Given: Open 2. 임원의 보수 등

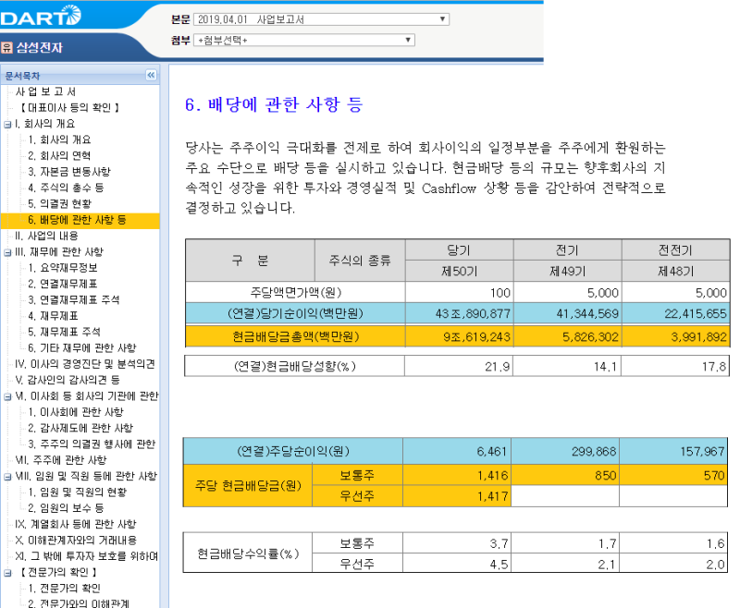Looking at the screenshot, I should (x=66, y=508).
